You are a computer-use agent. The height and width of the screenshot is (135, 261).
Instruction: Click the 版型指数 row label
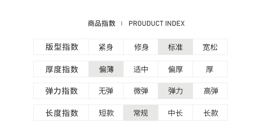(62, 47)
